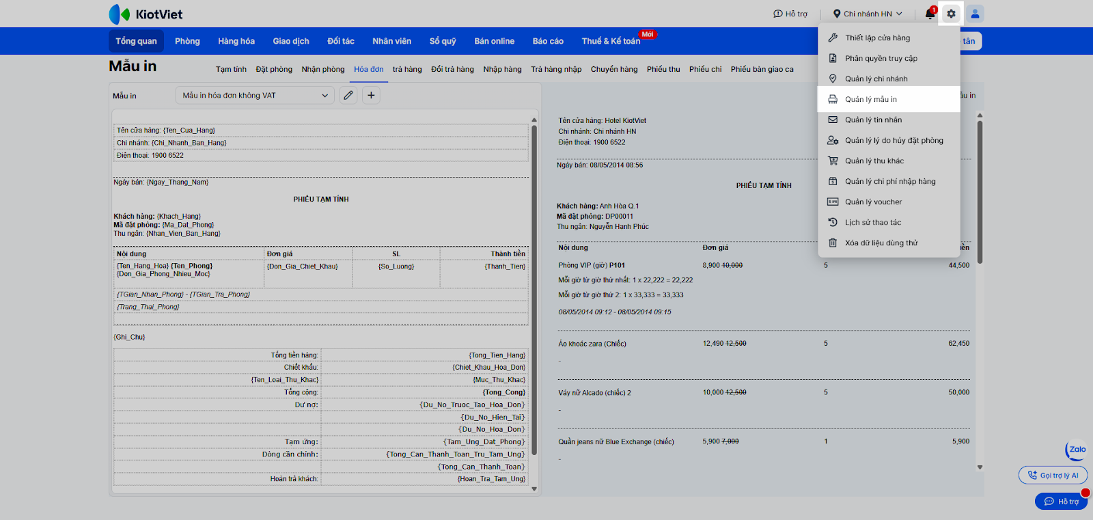Viewport: 1093px width, 520px height.
Task: Switch to the Nhập hàng tab
Action: click(502, 69)
